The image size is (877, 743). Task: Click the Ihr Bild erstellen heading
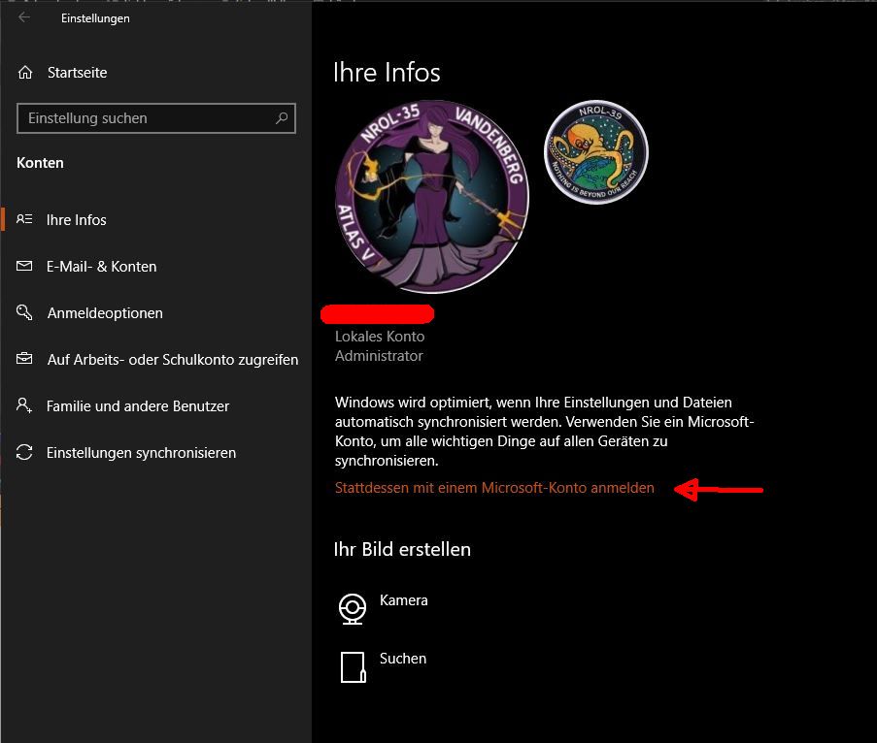pyautogui.click(x=402, y=549)
